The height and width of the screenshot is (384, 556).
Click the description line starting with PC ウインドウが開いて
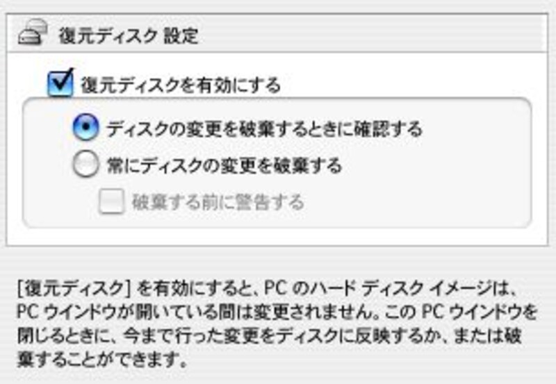tap(277, 312)
